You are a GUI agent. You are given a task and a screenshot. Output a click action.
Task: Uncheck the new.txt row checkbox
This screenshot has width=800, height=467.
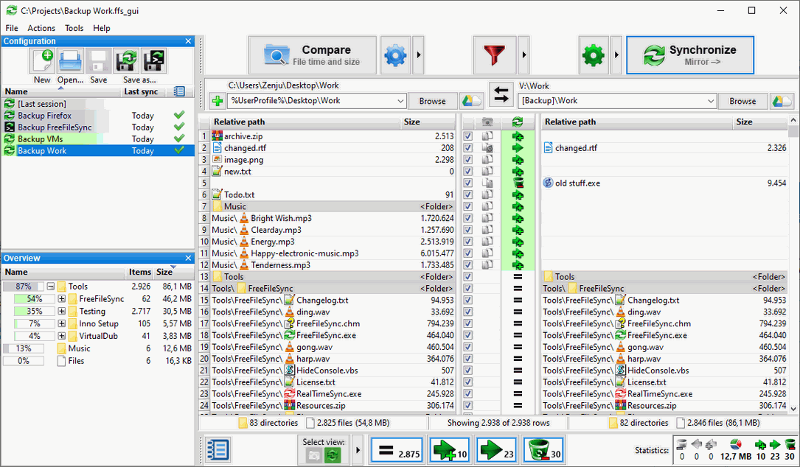(x=468, y=172)
